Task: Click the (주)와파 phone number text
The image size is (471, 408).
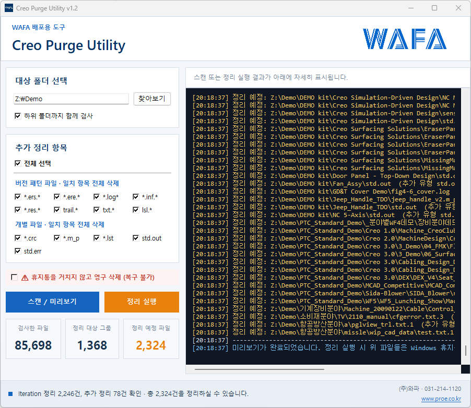Action: pos(430,389)
